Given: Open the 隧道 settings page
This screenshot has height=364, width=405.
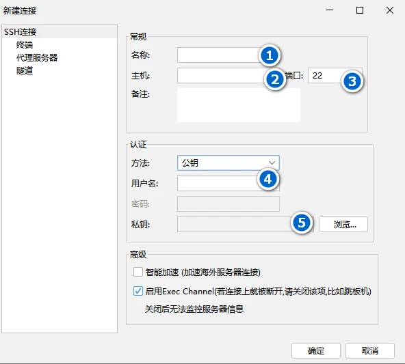Looking at the screenshot, I should [x=25, y=70].
